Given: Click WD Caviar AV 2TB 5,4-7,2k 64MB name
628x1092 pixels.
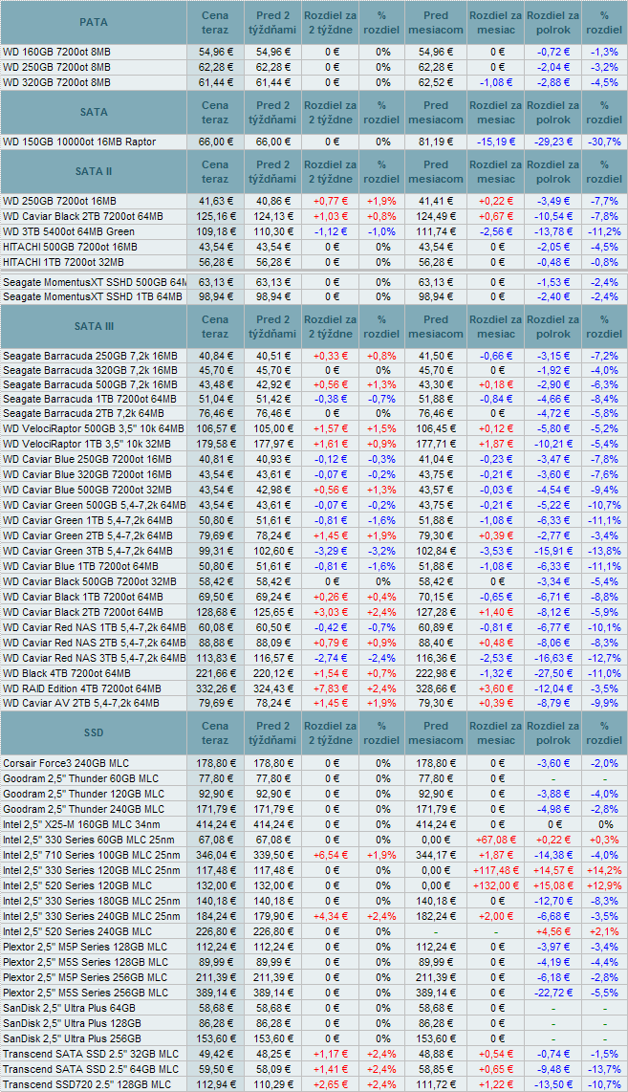Looking at the screenshot, I should coord(81,704).
